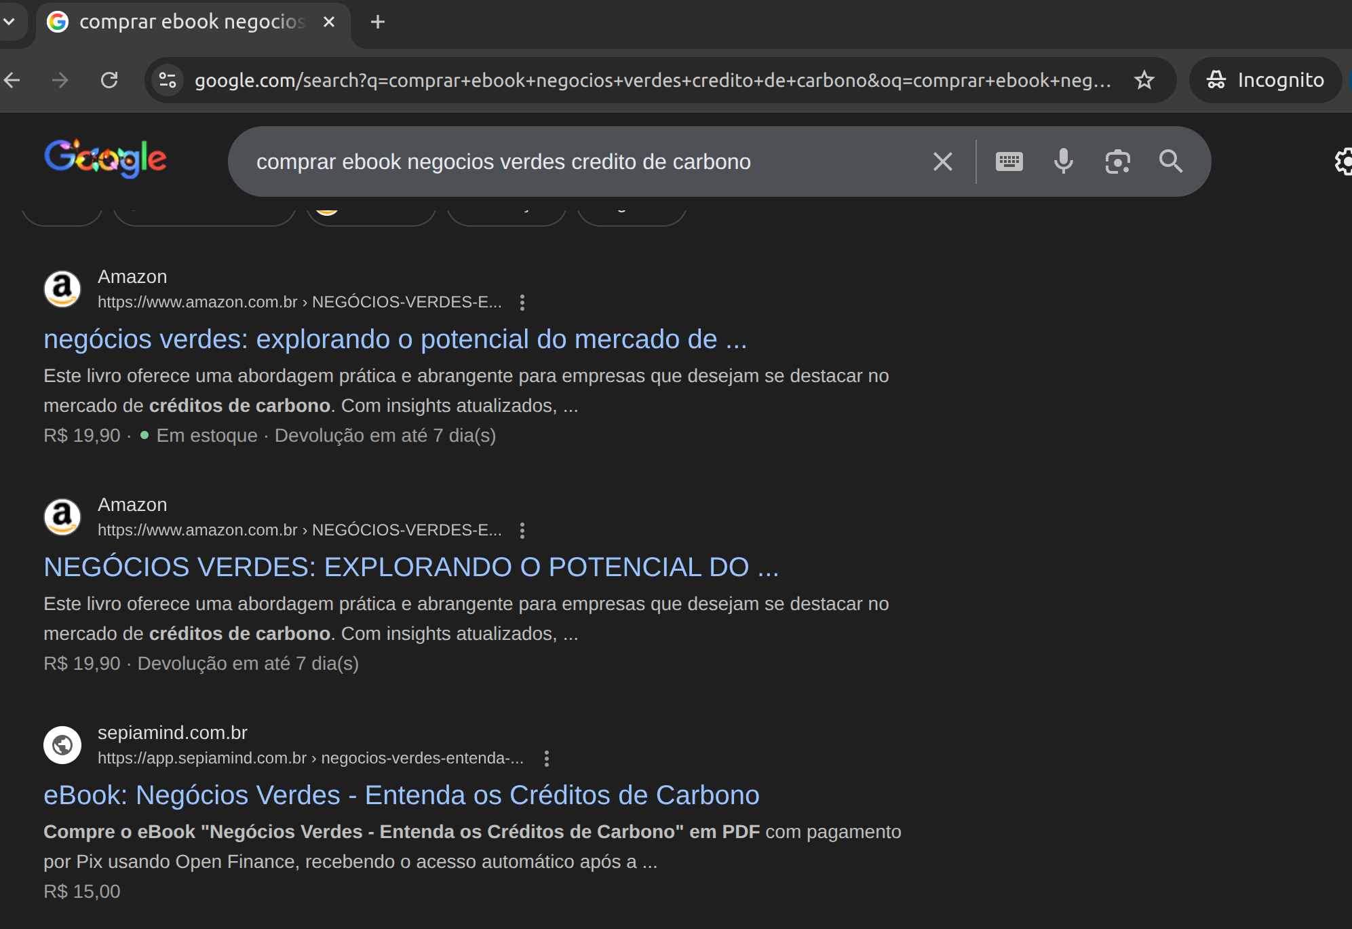This screenshot has width=1352, height=929.
Task: Click the Incognito indicator icon
Action: point(1216,79)
